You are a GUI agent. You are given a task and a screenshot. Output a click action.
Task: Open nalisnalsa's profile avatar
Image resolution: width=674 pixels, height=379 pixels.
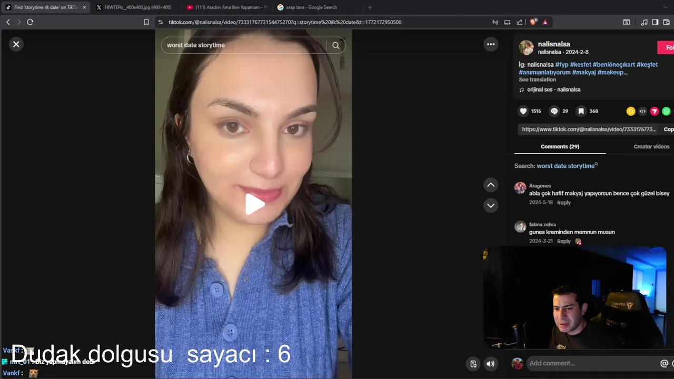(x=526, y=47)
